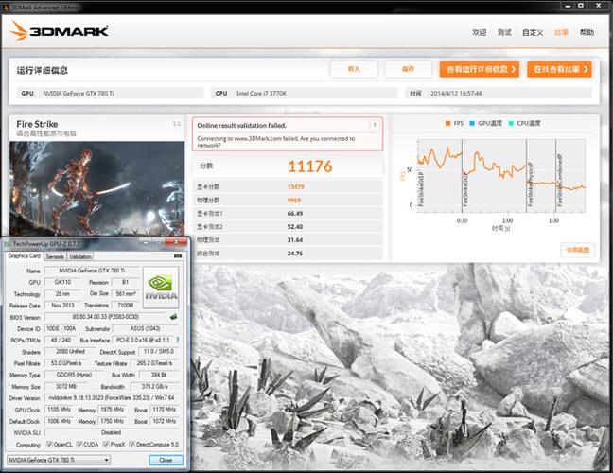Click the physics score value 9968
Image resolution: width=613 pixels, height=473 pixels.
pyautogui.click(x=294, y=201)
